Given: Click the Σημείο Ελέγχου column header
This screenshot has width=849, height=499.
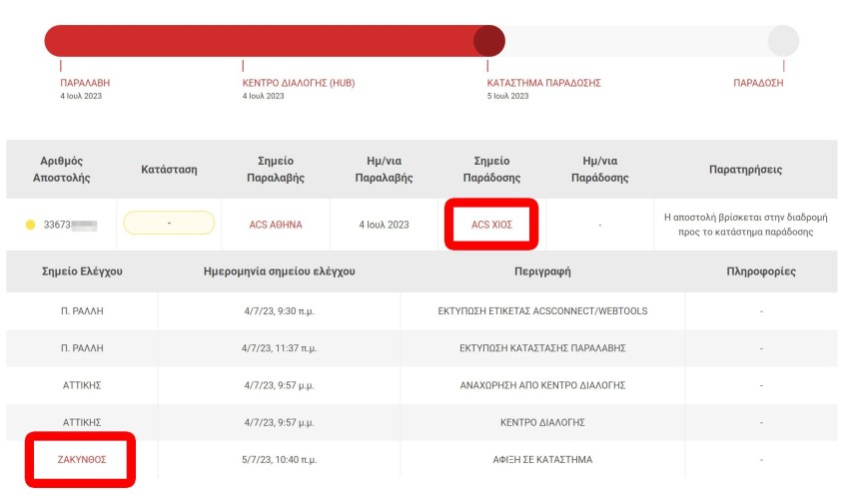Looking at the screenshot, I should [x=82, y=271].
